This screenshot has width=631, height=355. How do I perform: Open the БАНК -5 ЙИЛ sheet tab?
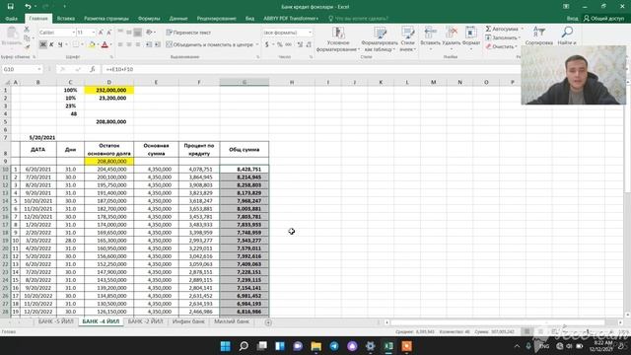[56, 321]
